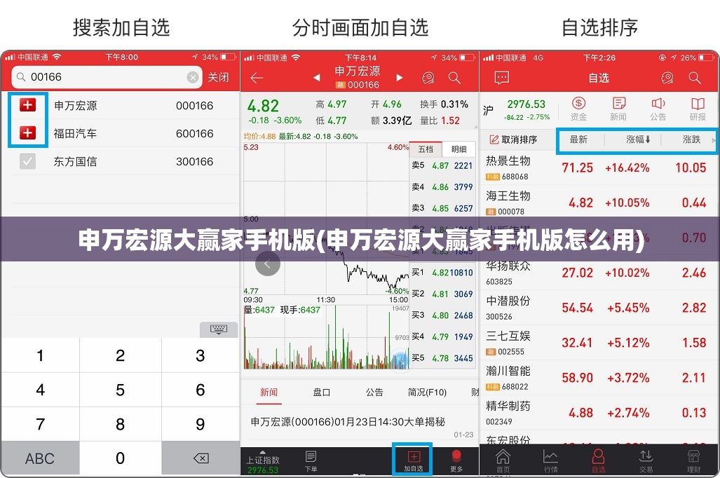Tap 买1 4.82 order book row

pos(442,272)
